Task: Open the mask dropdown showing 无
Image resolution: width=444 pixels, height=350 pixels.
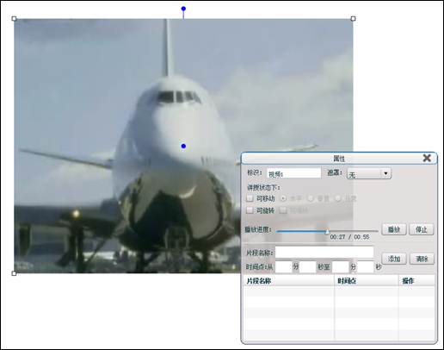Action: tap(369, 173)
